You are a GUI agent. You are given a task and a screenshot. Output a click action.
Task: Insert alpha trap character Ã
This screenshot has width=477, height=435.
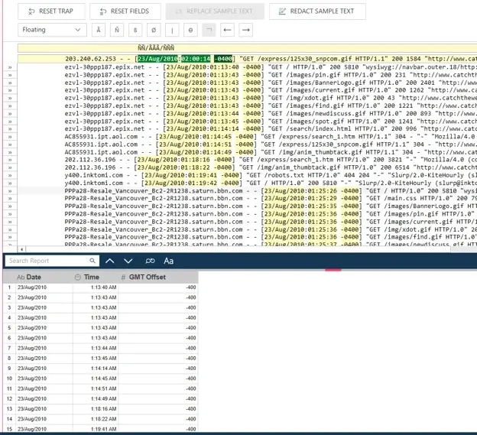tap(99, 30)
